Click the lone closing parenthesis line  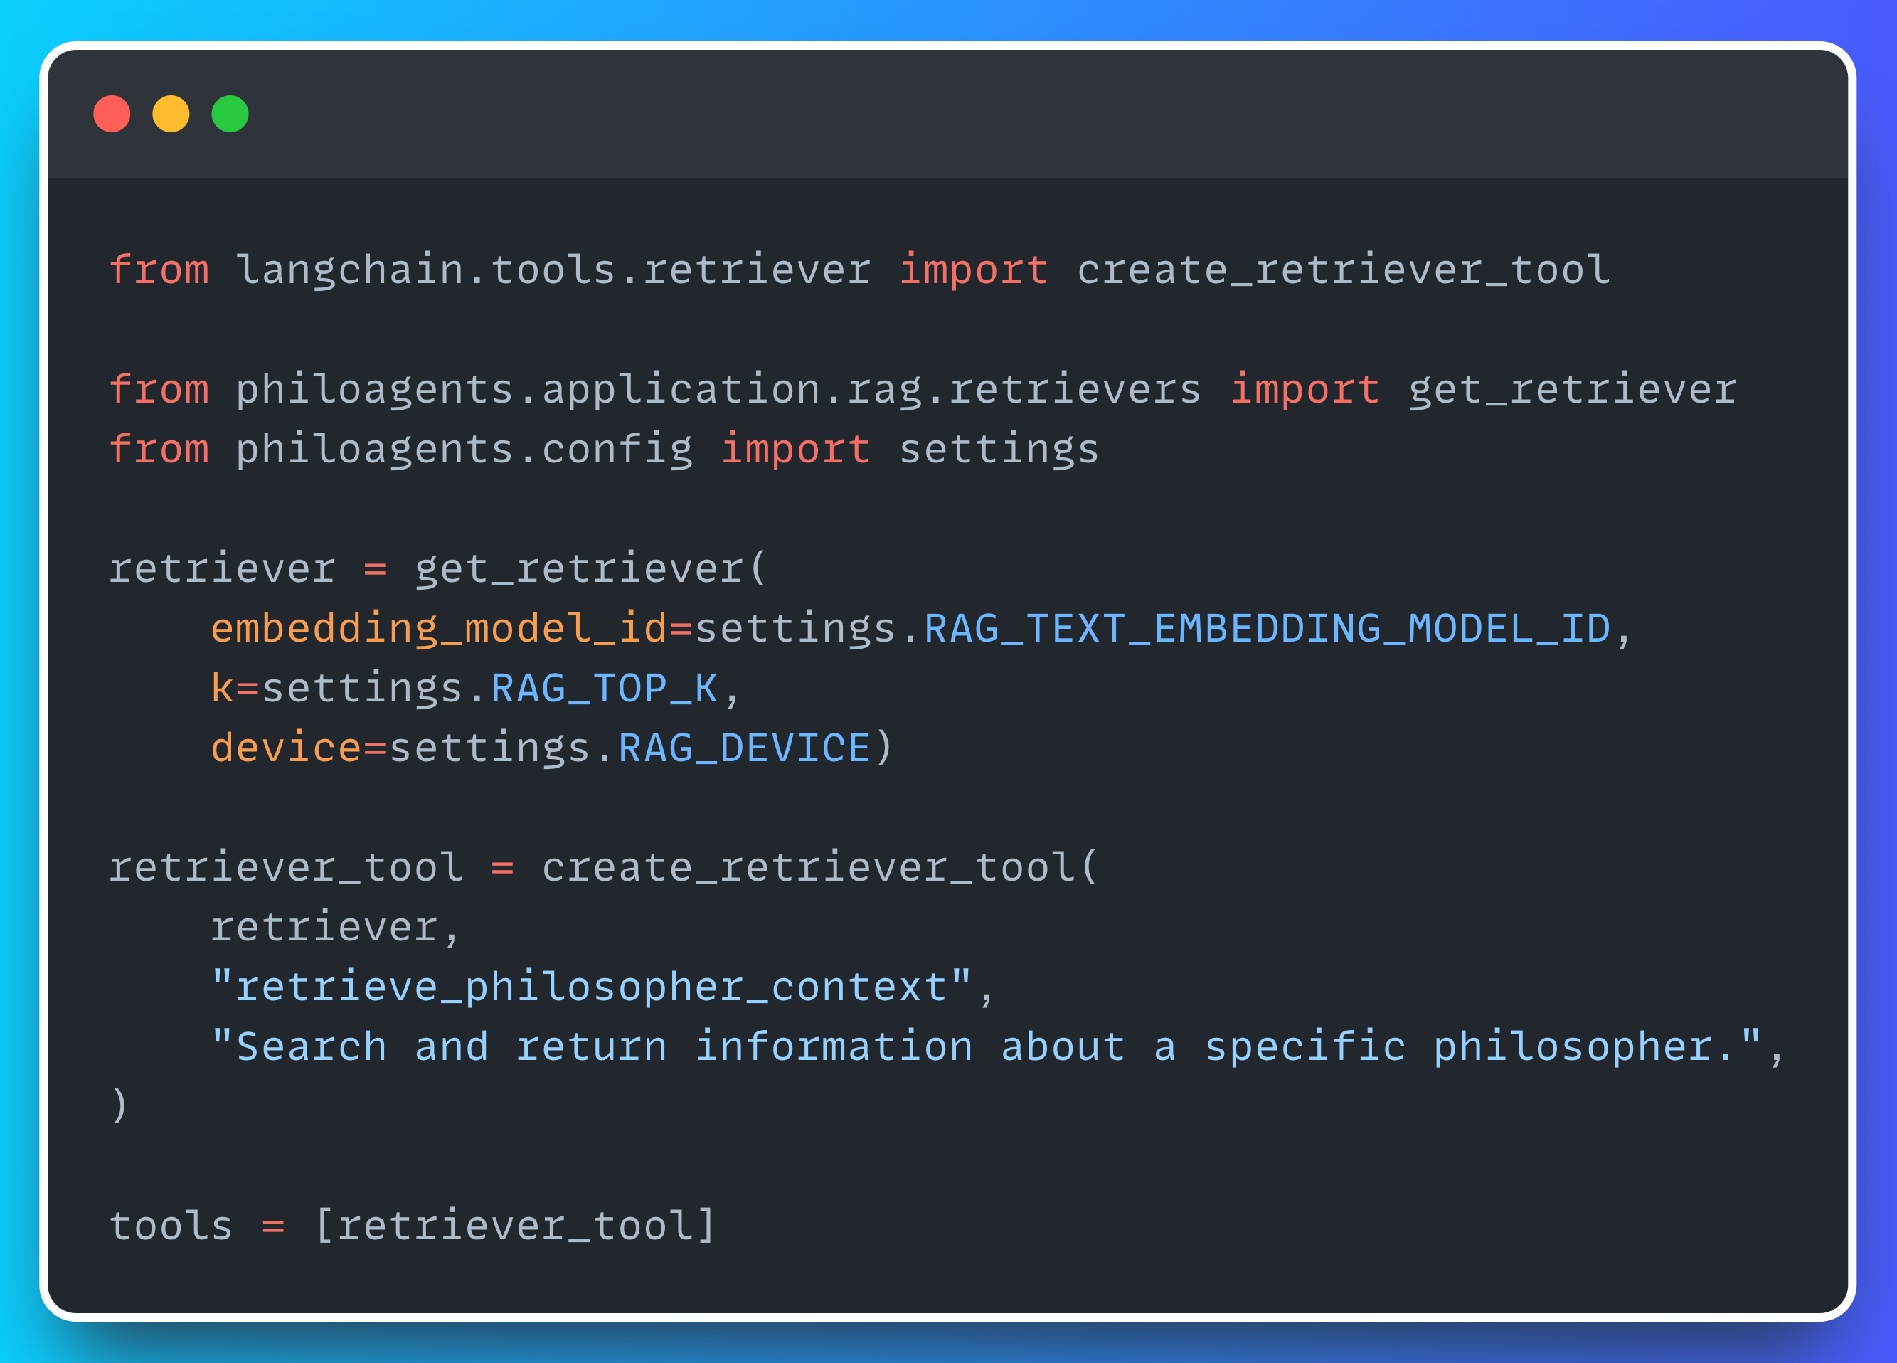pos(119,1106)
